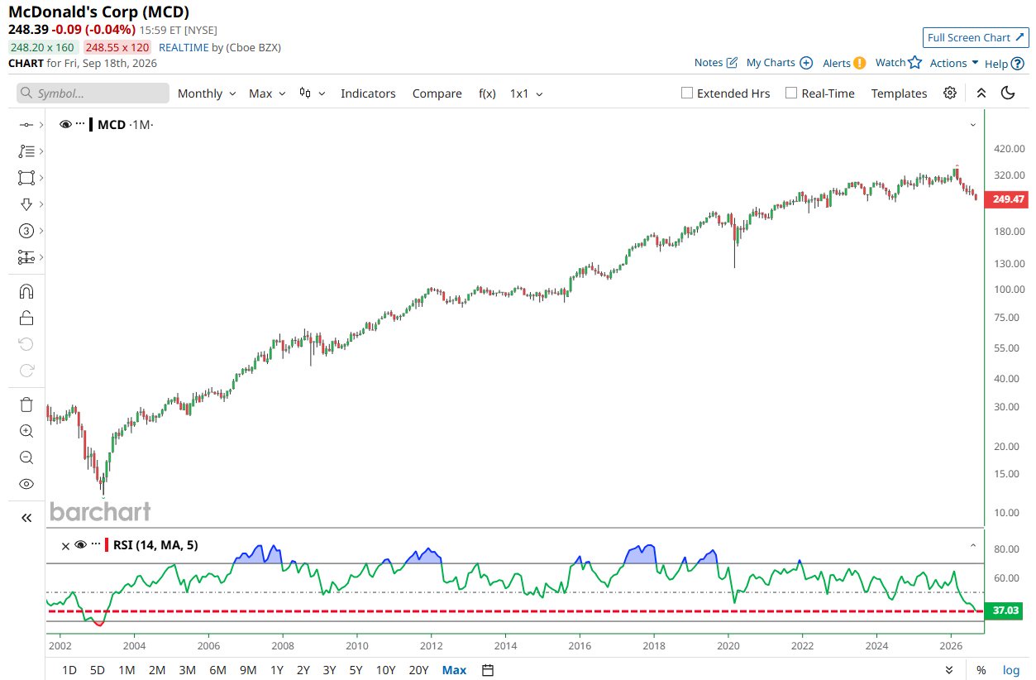Expand the rectangle shapes group arrow
Image resolution: width=1036 pixels, height=680 pixels.
tap(41, 178)
